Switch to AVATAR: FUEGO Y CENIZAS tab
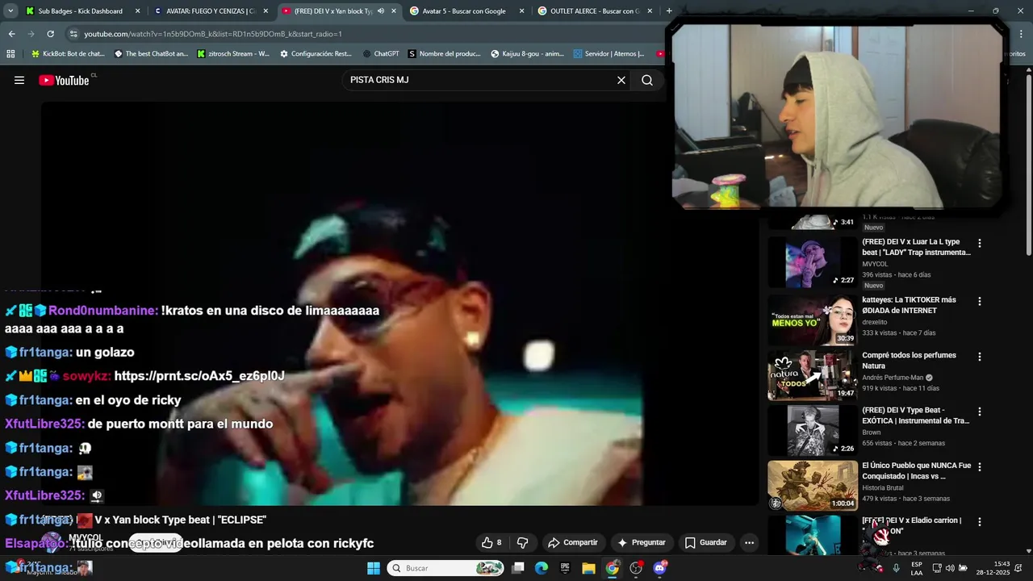Image resolution: width=1033 pixels, height=581 pixels. point(211,11)
